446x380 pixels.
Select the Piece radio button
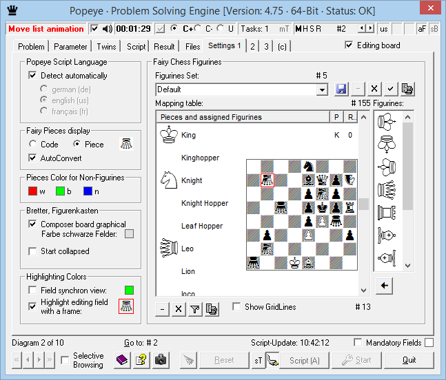click(77, 144)
